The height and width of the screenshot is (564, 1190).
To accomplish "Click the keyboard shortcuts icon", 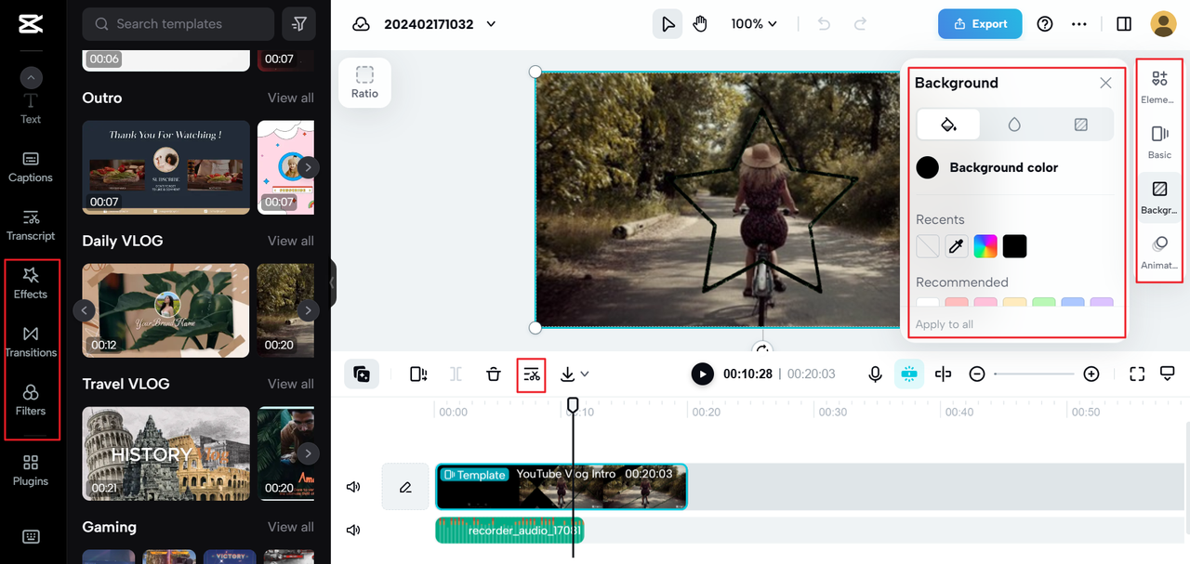I will (x=31, y=536).
